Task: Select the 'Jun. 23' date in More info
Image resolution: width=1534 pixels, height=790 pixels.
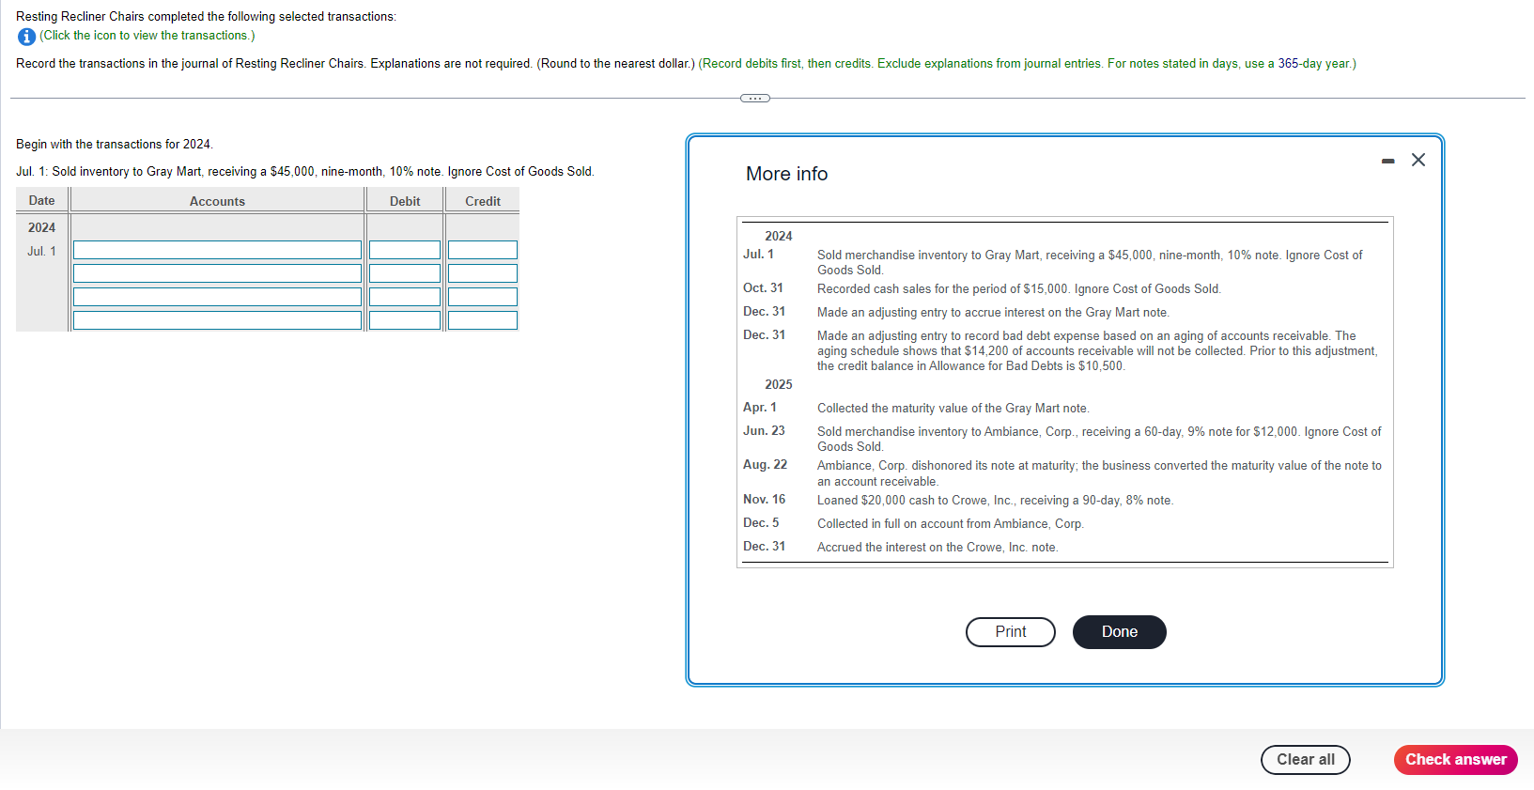Action: point(764,431)
